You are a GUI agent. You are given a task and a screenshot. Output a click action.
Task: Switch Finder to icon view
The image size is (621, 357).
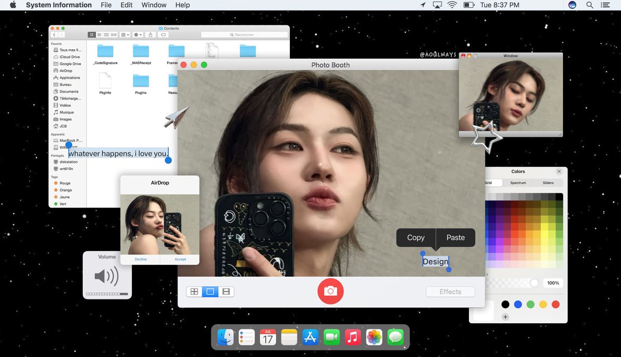92,35
